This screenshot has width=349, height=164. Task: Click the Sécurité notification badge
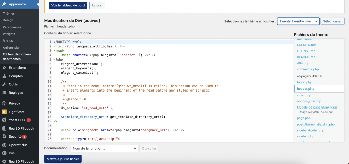[x=25, y=137]
